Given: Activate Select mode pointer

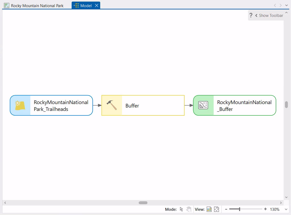Looking at the screenshot, I should click(x=181, y=209).
